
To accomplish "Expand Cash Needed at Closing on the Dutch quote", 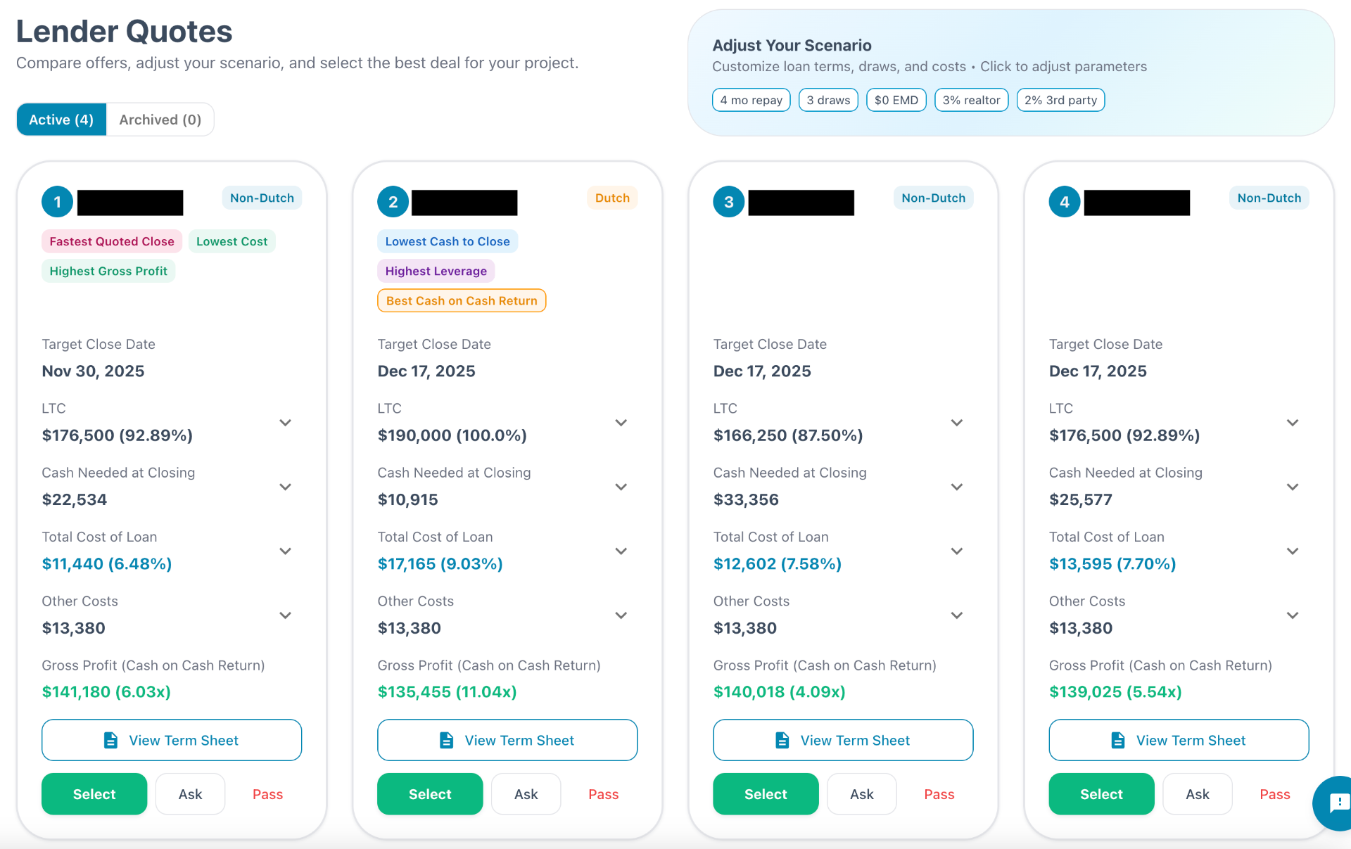I will [x=621, y=486].
